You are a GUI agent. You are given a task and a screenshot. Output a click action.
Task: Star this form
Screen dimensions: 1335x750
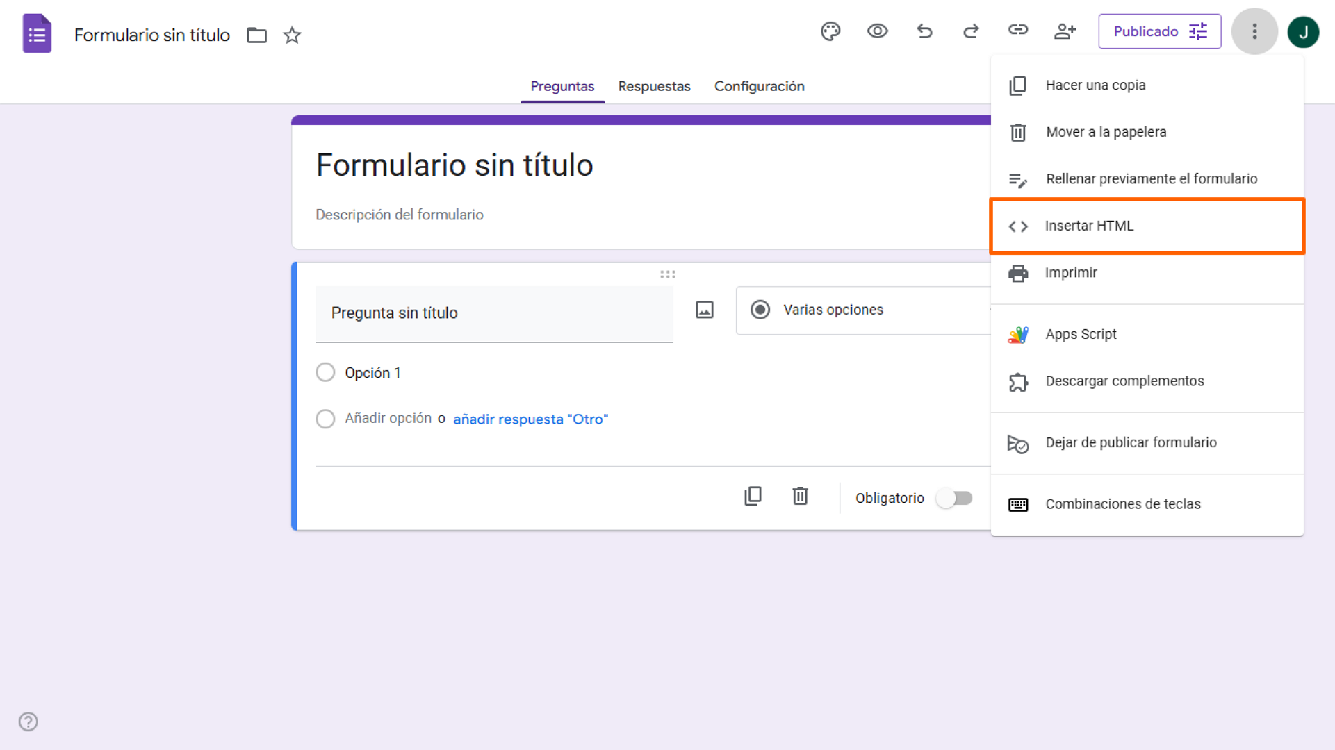point(292,35)
